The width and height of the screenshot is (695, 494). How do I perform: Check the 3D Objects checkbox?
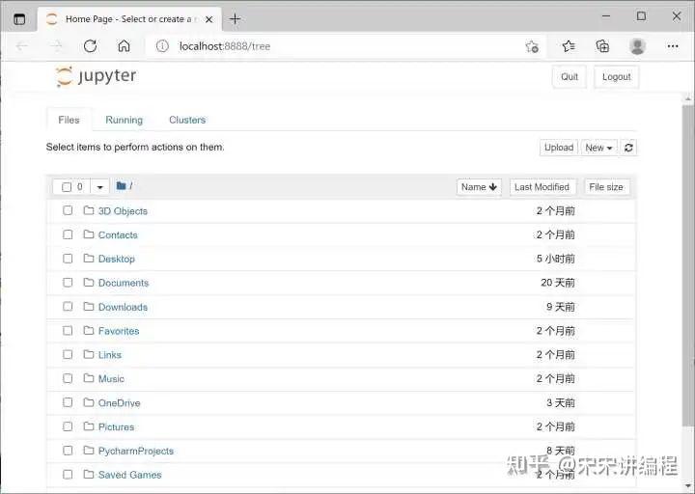(x=68, y=210)
